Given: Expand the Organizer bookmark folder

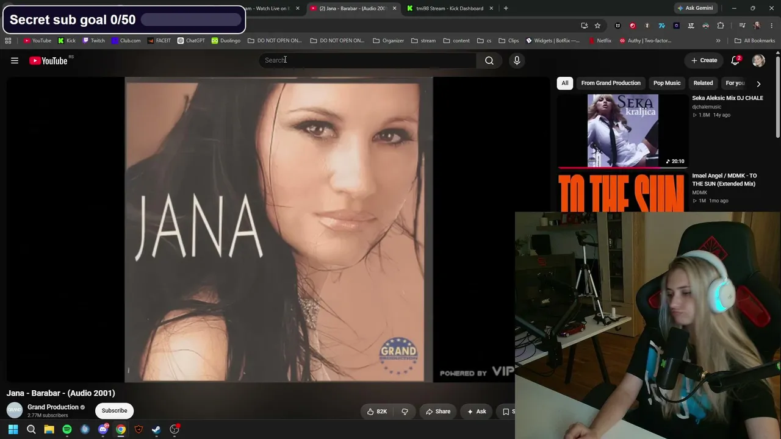Looking at the screenshot, I should tap(388, 41).
